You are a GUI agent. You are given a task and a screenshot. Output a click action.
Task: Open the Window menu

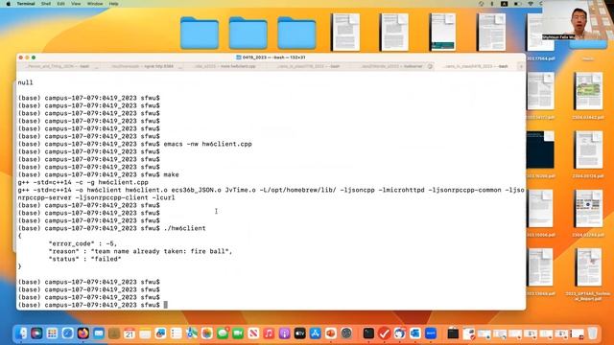coord(95,4)
